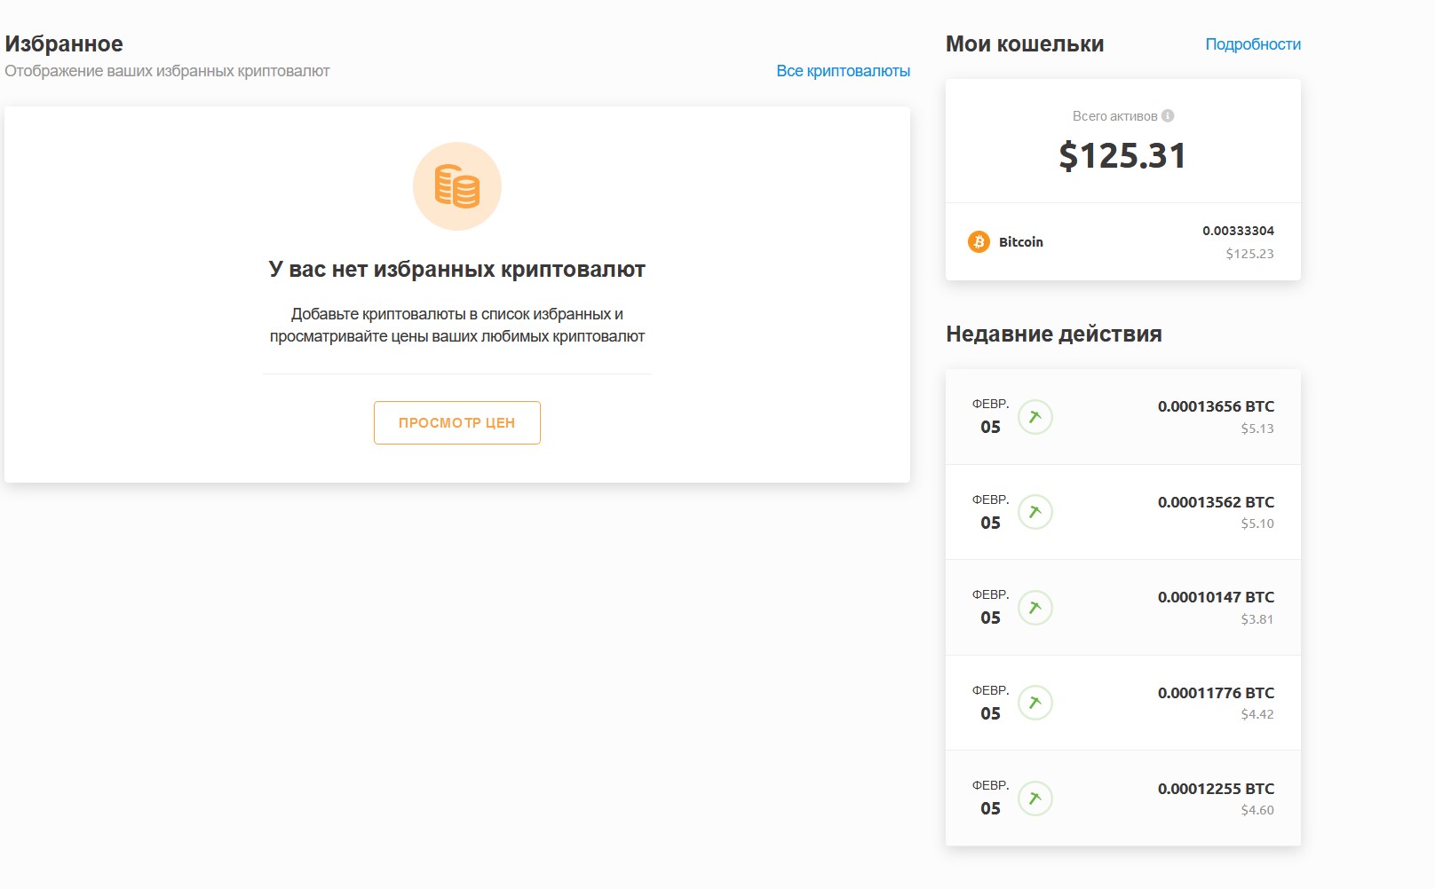This screenshot has height=889, width=1435.
Task: Open the Все криптовалюты link
Action: pos(843,71)
